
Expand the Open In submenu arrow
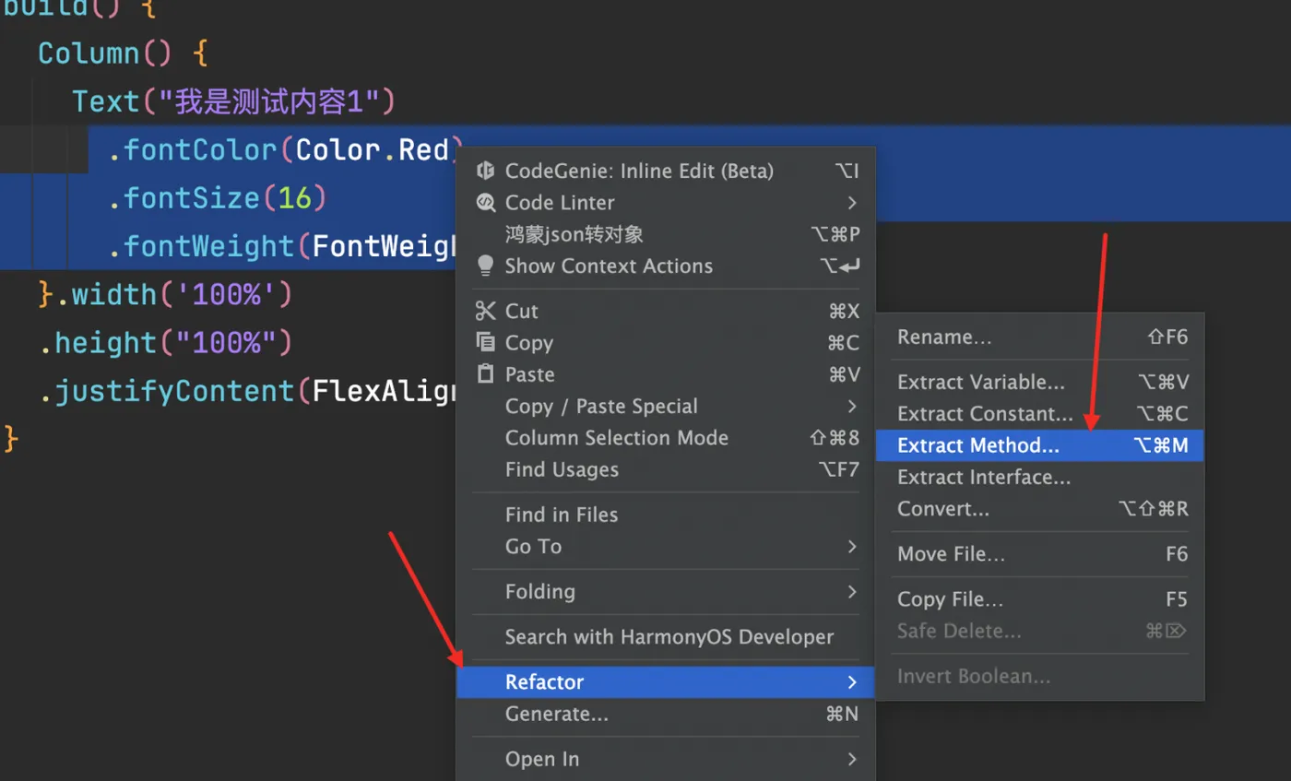tap(852, 759)
